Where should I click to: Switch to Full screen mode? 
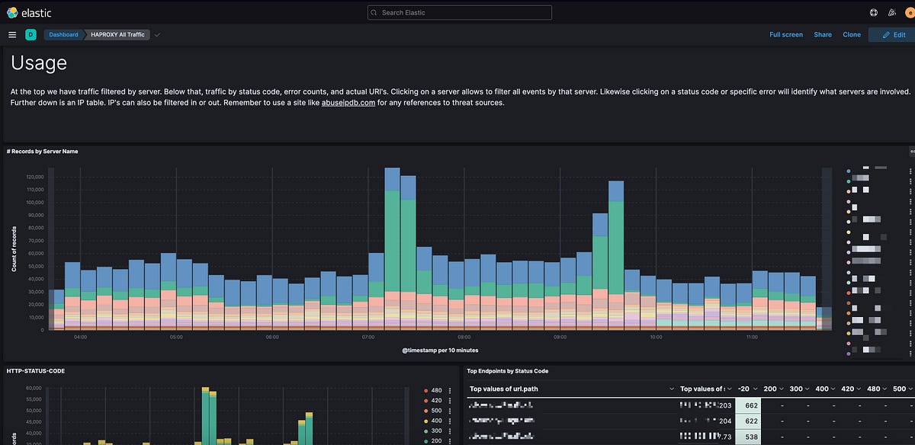pos(785,34)
